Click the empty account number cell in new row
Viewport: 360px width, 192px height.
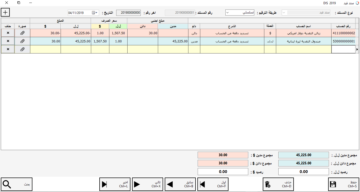pyautogui.click(x=343, y=49)
